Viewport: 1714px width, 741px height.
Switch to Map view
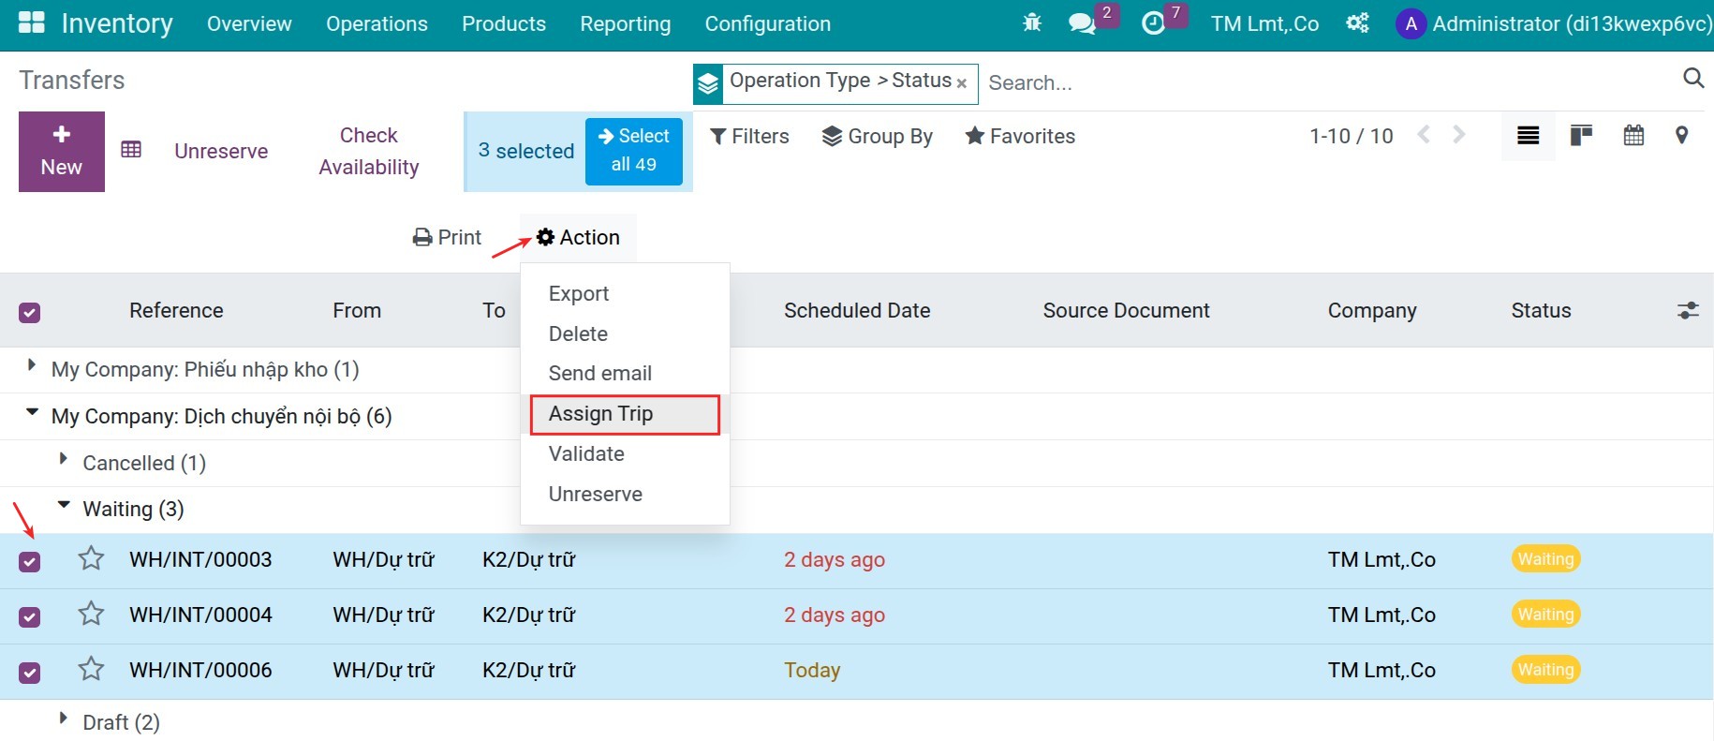[1682, 136]
